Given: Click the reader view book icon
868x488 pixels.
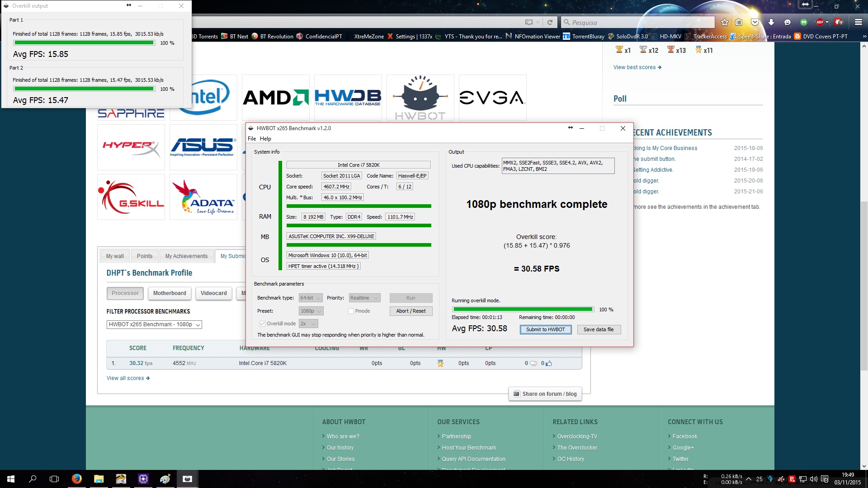Looking at the screenshot, I should [529, 22].
